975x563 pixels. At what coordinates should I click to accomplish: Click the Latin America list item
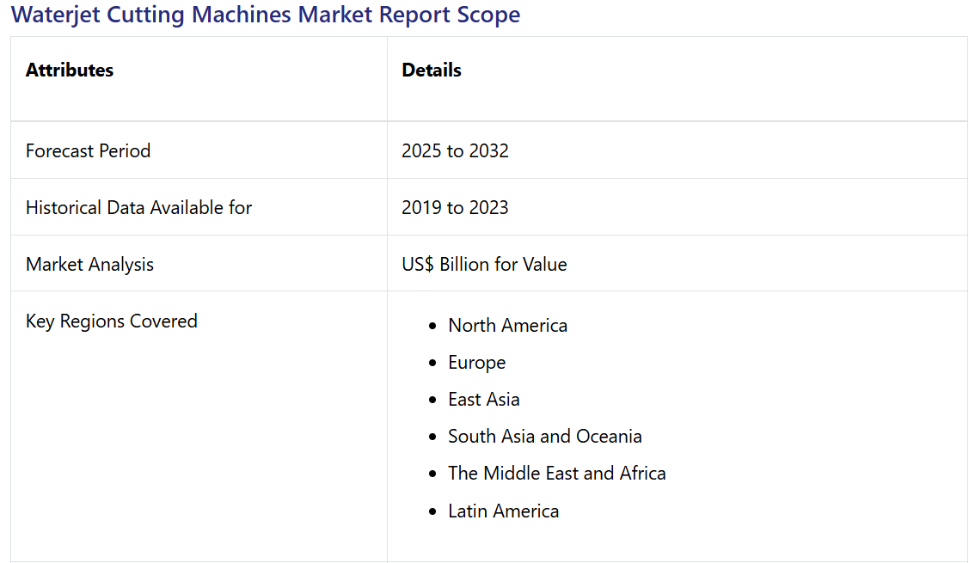(503, 511)
